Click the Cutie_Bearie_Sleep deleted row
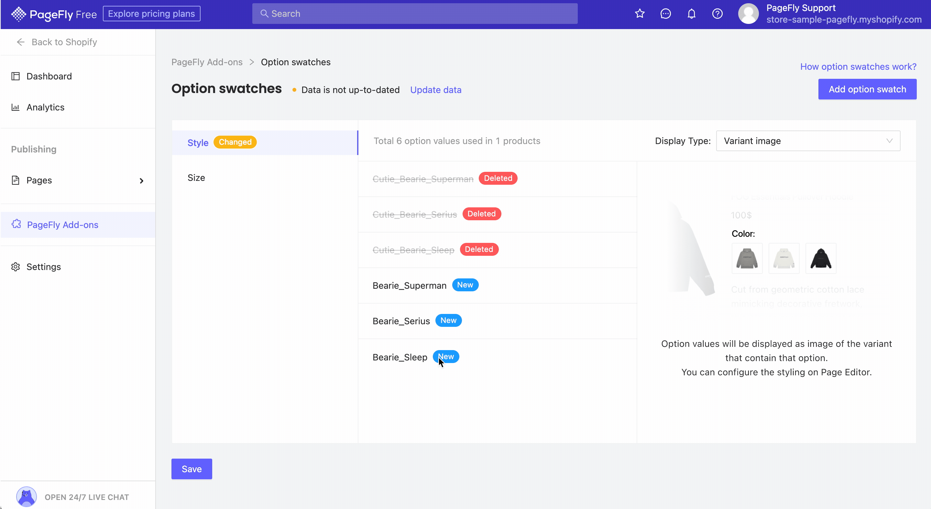 [497, 250]
